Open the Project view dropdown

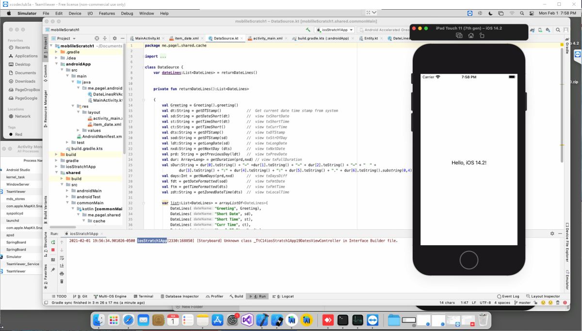coord(63,38)
